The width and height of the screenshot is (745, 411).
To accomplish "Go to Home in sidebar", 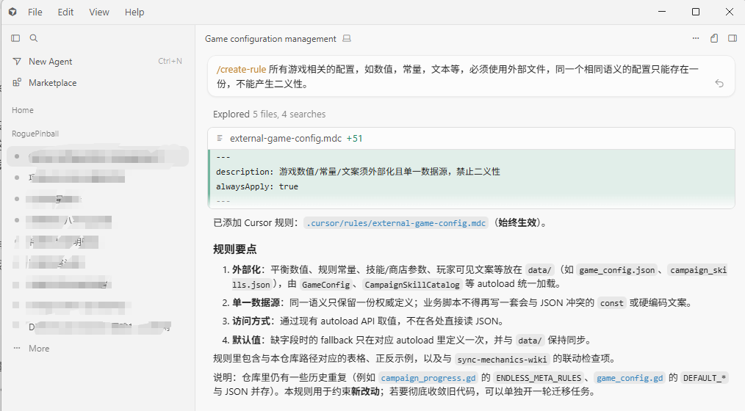I will pyautogui.click(x=23, y=110).
